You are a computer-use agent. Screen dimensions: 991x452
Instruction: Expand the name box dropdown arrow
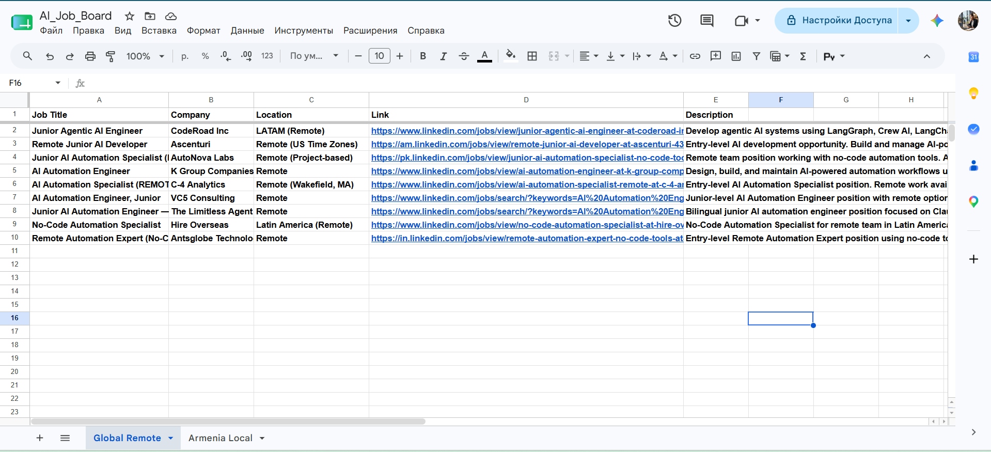[x=58, y=83]
